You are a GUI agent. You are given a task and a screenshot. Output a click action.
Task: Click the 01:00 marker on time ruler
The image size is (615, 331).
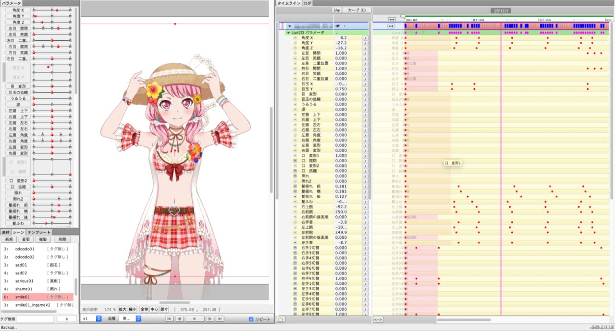pos(477,20)
